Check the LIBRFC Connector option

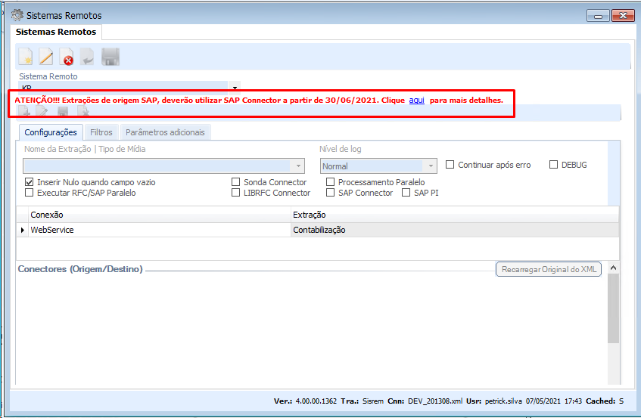point(235,193)
